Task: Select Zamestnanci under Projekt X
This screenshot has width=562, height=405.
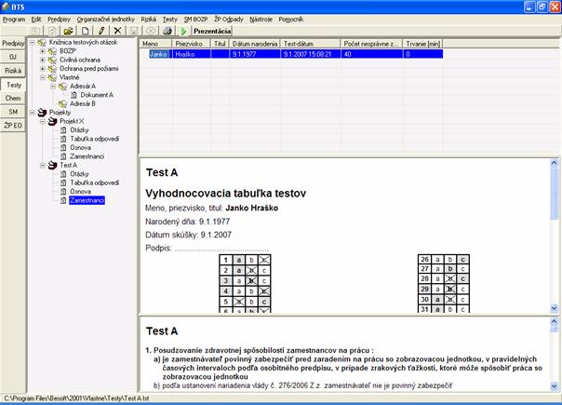Action: tap(87, 156)
